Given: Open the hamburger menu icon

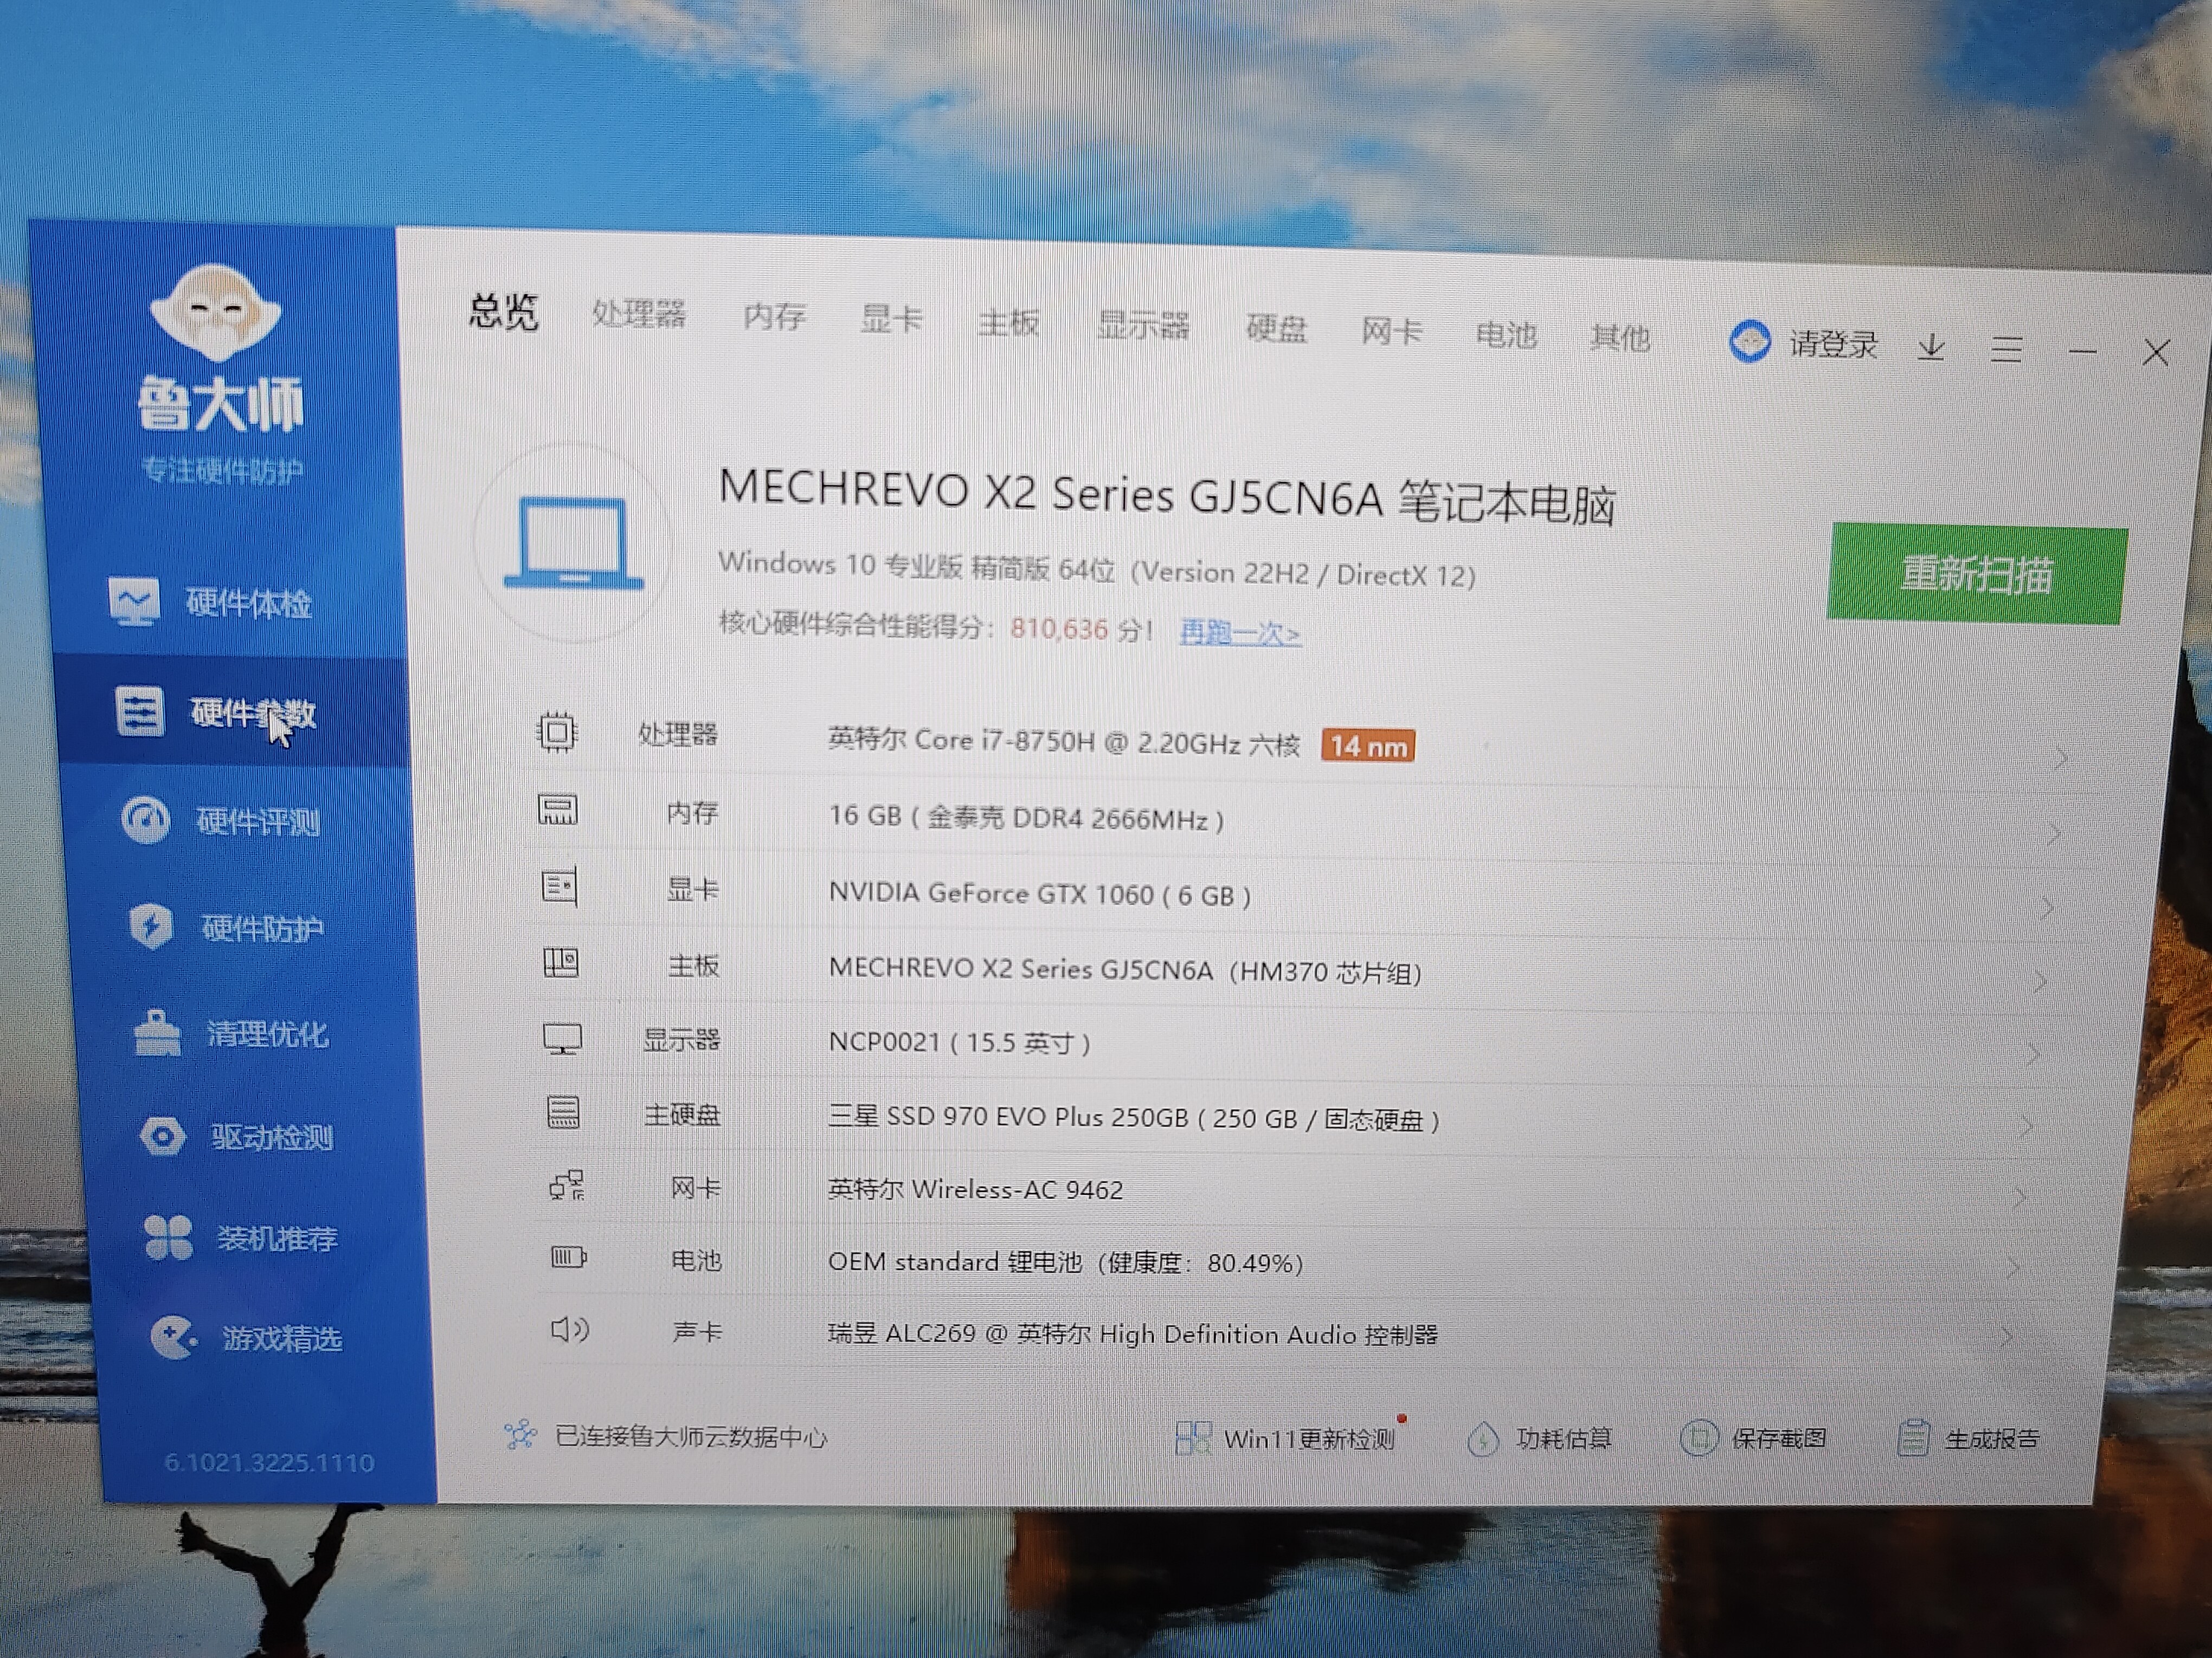Looking at the screenshot, I should 2006,350.
